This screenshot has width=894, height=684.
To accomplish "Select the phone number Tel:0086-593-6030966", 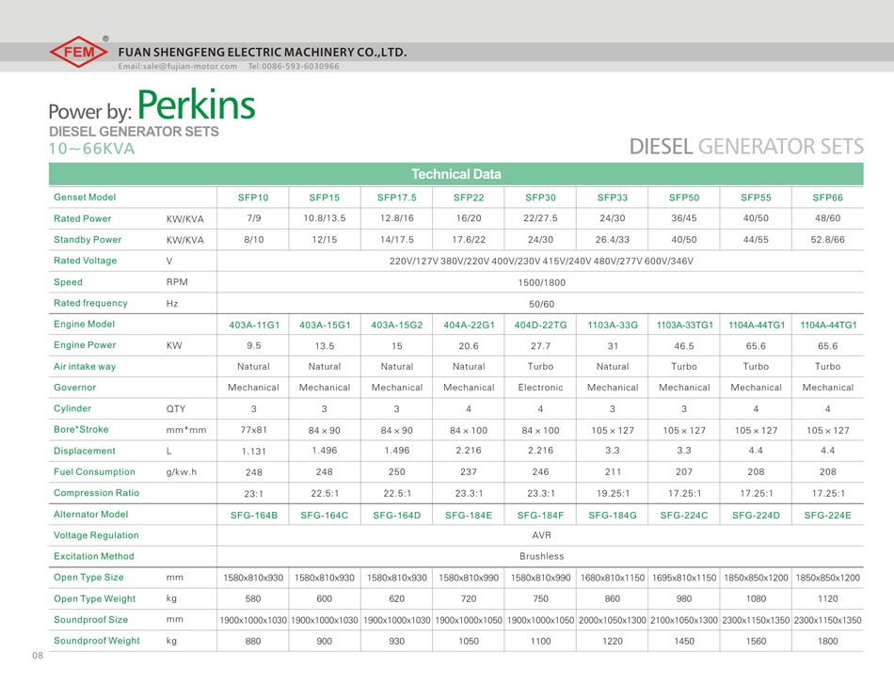I will [x=294, y=66].
